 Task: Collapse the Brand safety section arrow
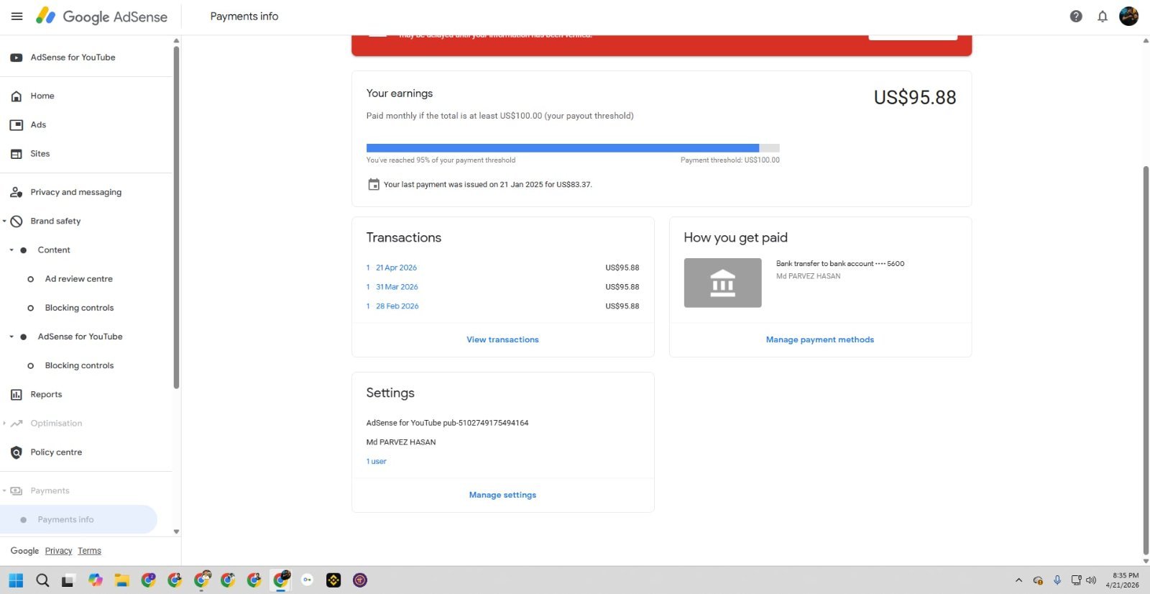pyautogui.click(x=4, y=221)
